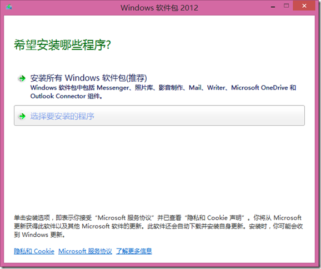Click the word Writer in the component list
The height and width of the screenshot is (269, 321).
tap(216, 88)
